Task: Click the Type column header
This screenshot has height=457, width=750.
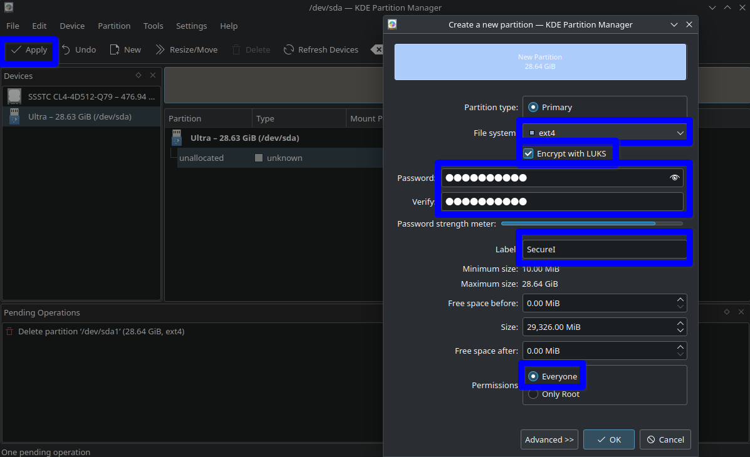Action: click(x=299, y=118)
